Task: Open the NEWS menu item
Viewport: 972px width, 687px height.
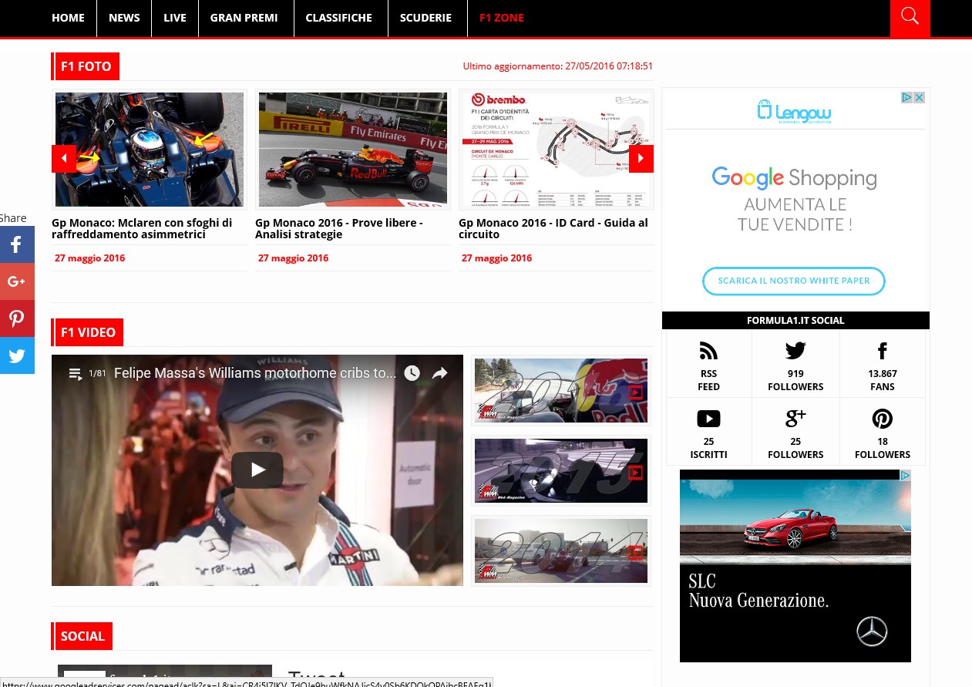Action: pyautogui.click(x=124, y=18)
